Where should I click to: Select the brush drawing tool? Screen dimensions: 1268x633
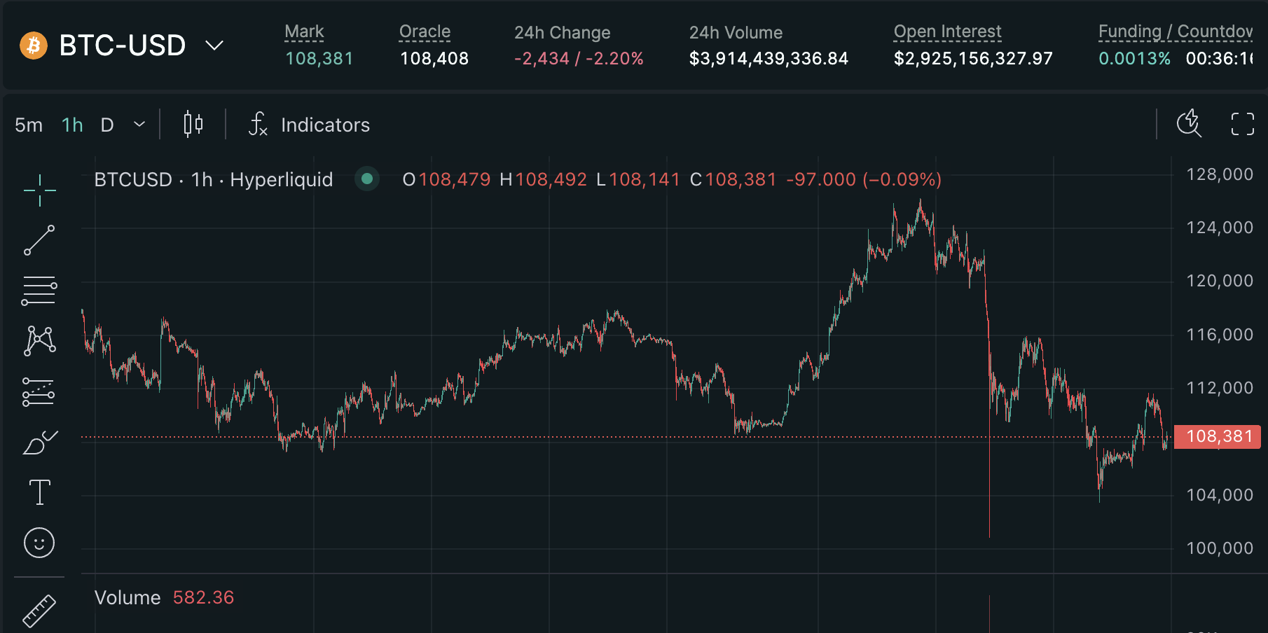(x=39, y=443)
